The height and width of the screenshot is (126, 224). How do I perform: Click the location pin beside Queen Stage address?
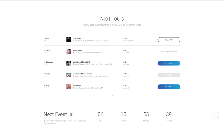(x=73, y=76)
